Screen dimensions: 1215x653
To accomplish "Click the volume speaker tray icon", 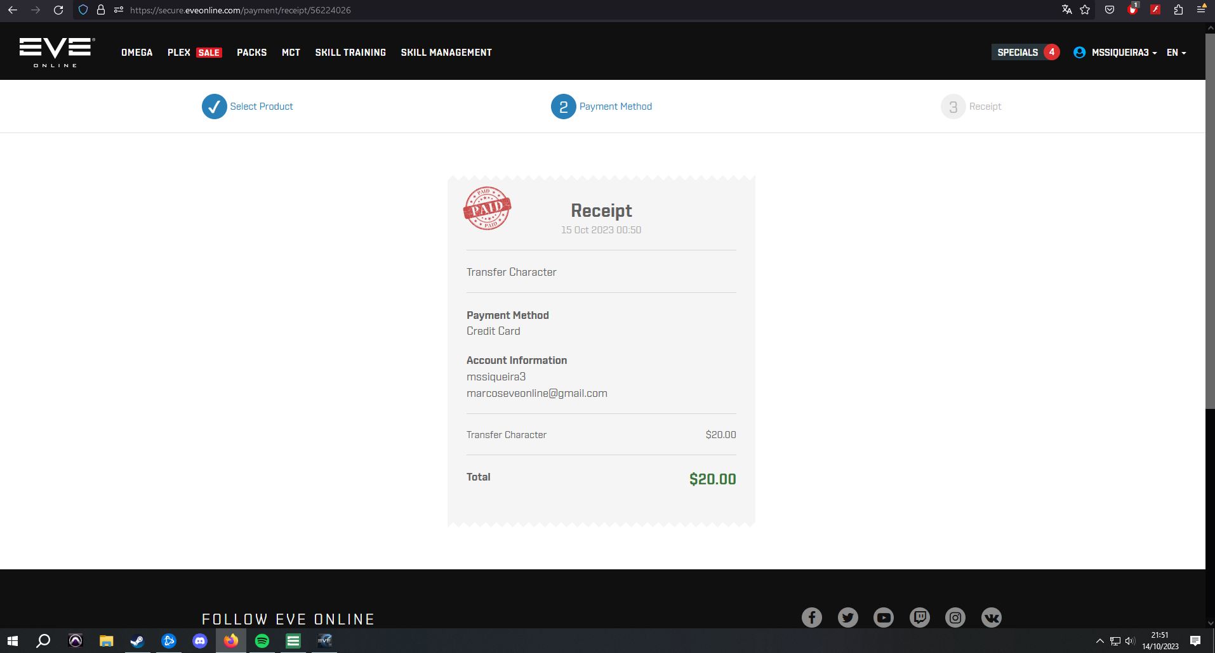I will (1130, 641).
